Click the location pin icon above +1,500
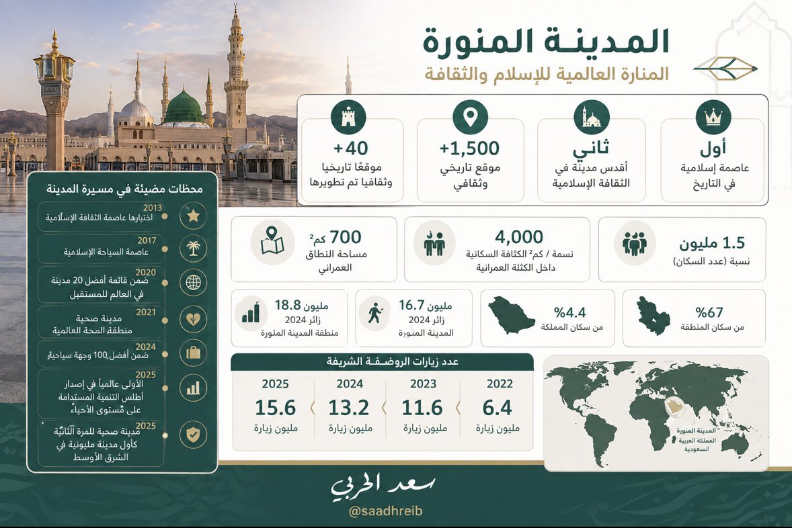The image size is (792, 528). click(x=470, y=118)
